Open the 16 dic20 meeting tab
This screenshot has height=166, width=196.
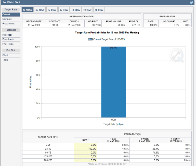pos(99,10)
